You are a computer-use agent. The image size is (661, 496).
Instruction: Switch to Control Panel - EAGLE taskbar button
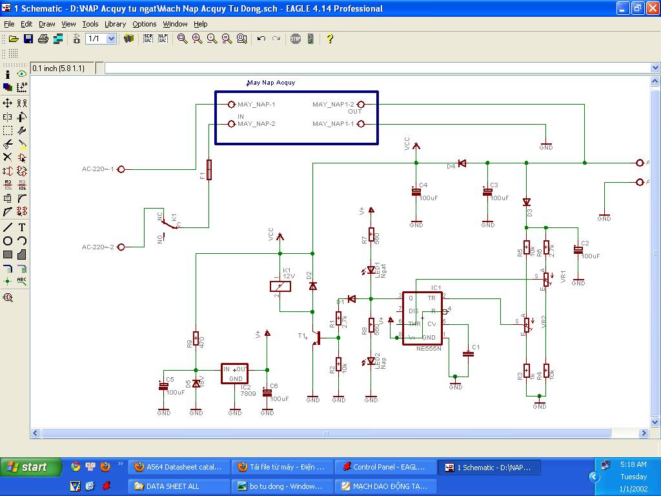coord(385,467)
